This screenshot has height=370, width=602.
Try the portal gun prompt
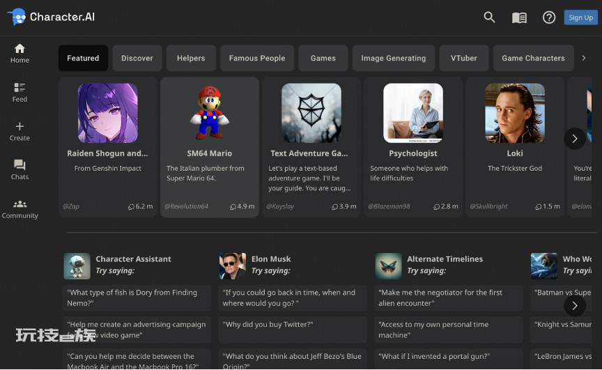(449, 360)
